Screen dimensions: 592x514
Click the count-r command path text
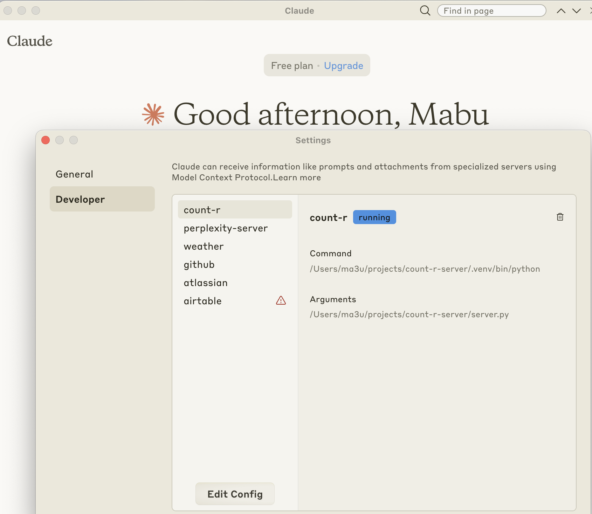click(425, 269)
